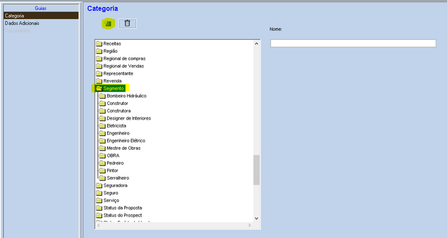Select the Categoria guide
This screenshot has width=447, height=238.
tap(41, 15)
